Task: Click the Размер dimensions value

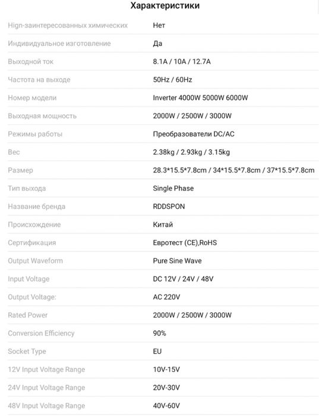Action: pos(234,170)
